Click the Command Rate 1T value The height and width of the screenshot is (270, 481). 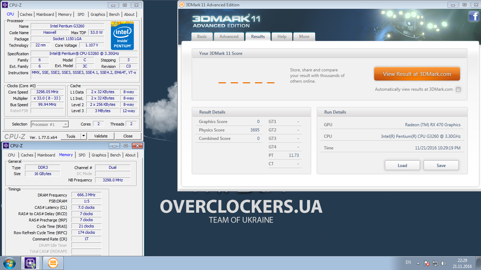coord(87,239)
